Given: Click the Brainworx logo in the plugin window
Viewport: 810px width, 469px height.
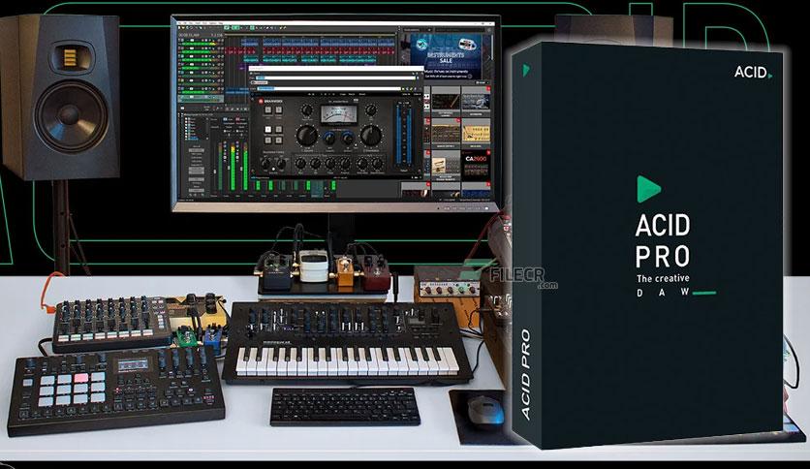Looking at the screenshot, I should coord(269,101).
